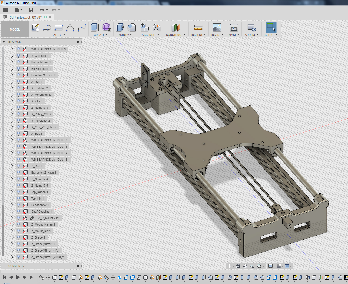Open the SKETCH menu
This screenshot has width=348, height=284.
tap(58, 35)
